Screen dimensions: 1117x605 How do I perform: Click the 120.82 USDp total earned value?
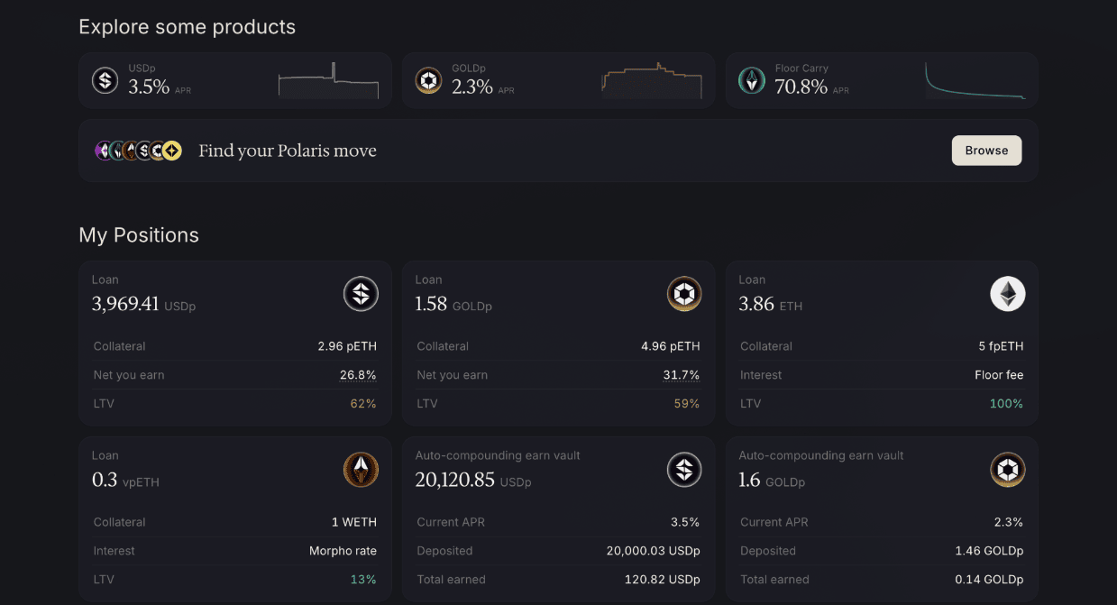[x=663, y=580]
